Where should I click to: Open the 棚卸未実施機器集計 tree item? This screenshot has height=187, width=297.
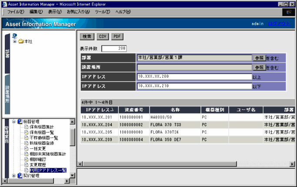coord(48,154)
